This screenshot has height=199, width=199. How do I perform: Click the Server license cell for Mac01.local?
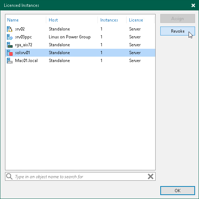(x=135, y=61)
